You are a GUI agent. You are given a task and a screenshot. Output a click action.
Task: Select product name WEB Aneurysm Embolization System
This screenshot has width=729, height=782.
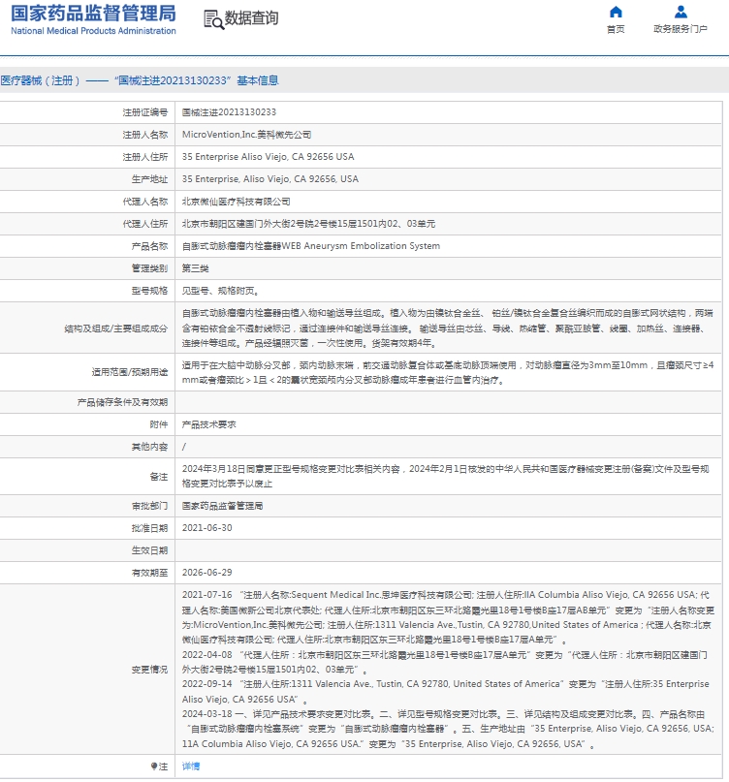311,246
